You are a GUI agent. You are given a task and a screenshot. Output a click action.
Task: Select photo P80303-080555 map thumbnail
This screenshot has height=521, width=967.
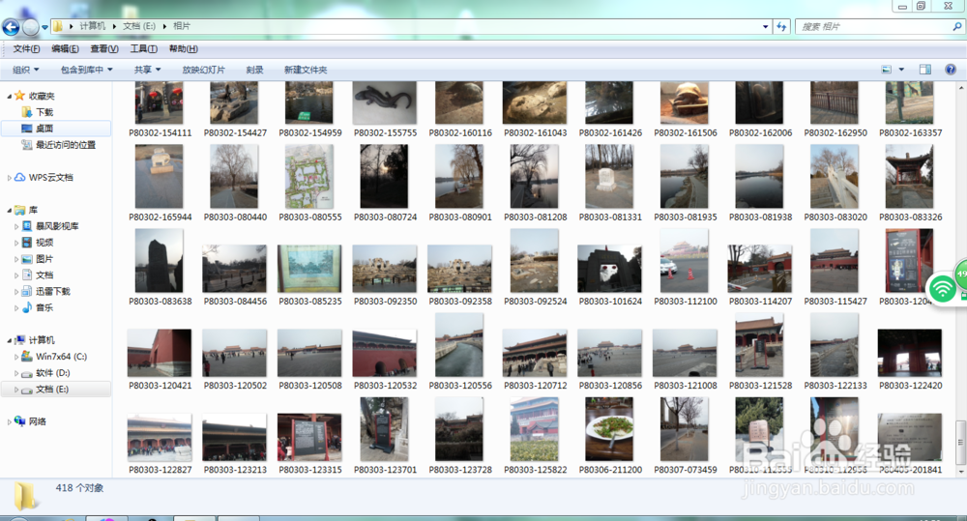[x=309, y=176]
